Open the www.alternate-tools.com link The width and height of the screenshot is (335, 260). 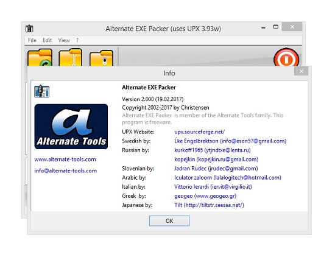(x=65, y=160)
